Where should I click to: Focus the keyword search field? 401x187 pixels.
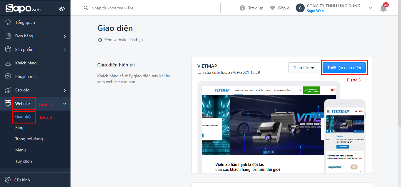coord(150,8)
